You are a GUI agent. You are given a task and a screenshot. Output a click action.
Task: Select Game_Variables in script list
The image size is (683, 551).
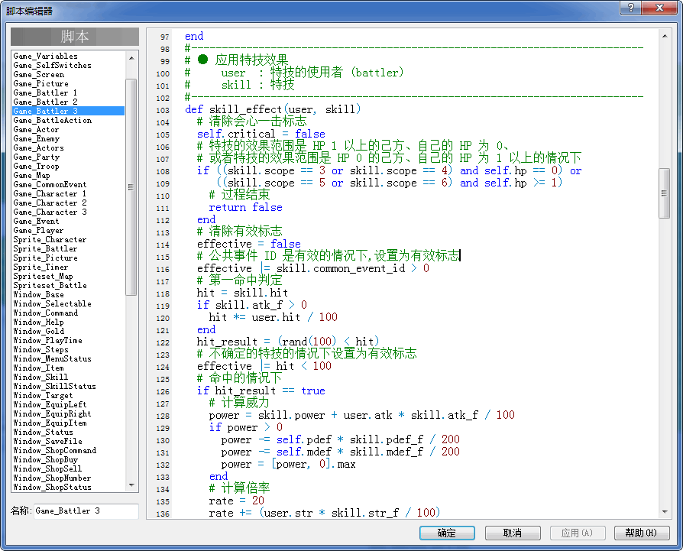click(x=45, y=57)
